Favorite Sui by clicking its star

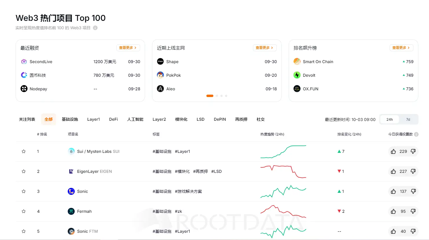(23, 151)
